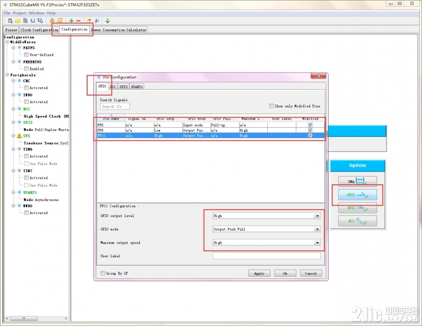Collapse the Peripherals tree node

click(7, 75)
